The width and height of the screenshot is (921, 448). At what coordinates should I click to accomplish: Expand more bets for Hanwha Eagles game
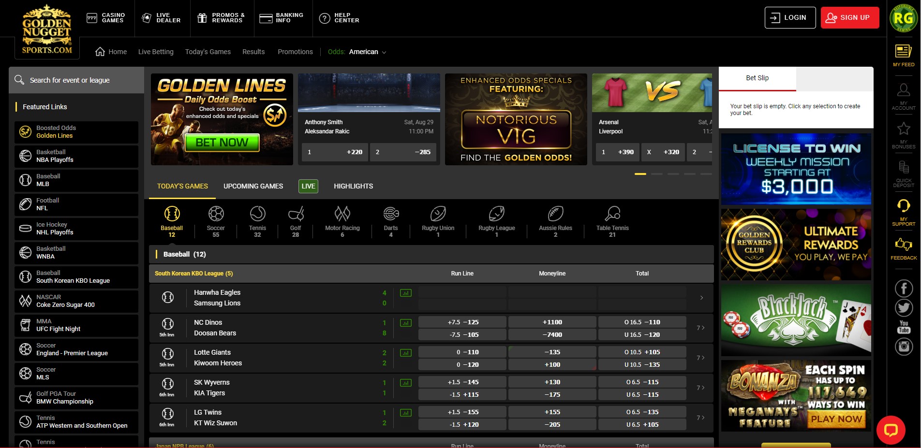pyautogui.click(x=701, y=298)
